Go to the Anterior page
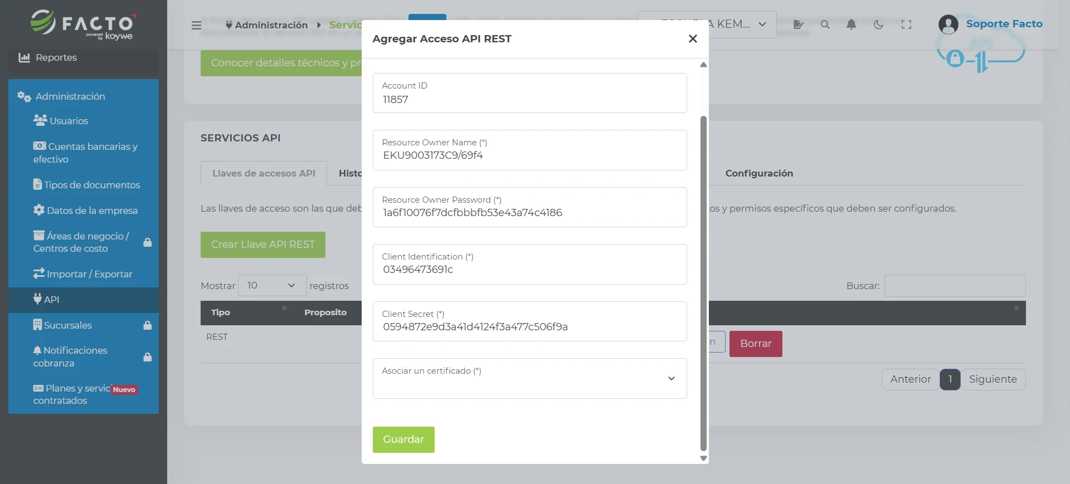Image resolution: width=1070 pixels, height=484 pixels. (x=911, y=379)
